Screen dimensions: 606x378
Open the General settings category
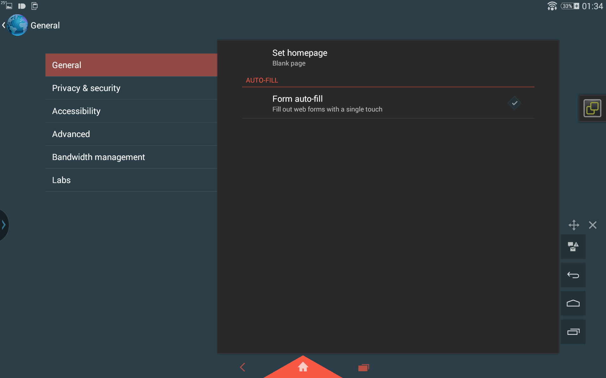click(x=131, y=65)
